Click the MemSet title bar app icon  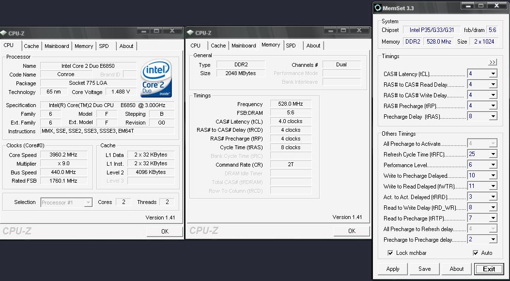tap(378, 8)
